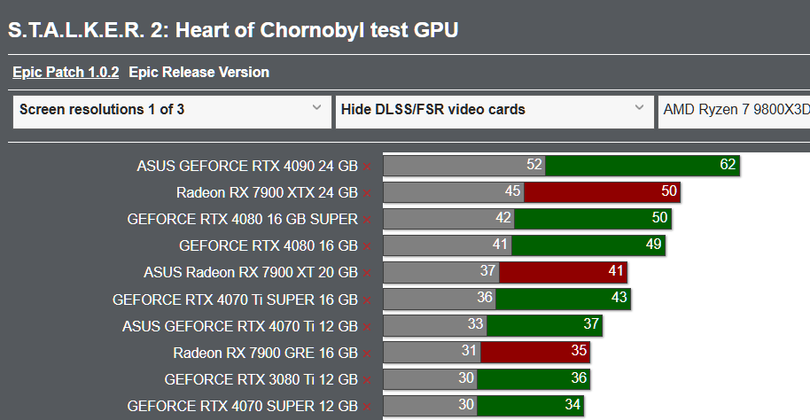Switch to Epic Patch 1.0.2 tab
Viewport: 810px width, 420px height.
[66, 73]
